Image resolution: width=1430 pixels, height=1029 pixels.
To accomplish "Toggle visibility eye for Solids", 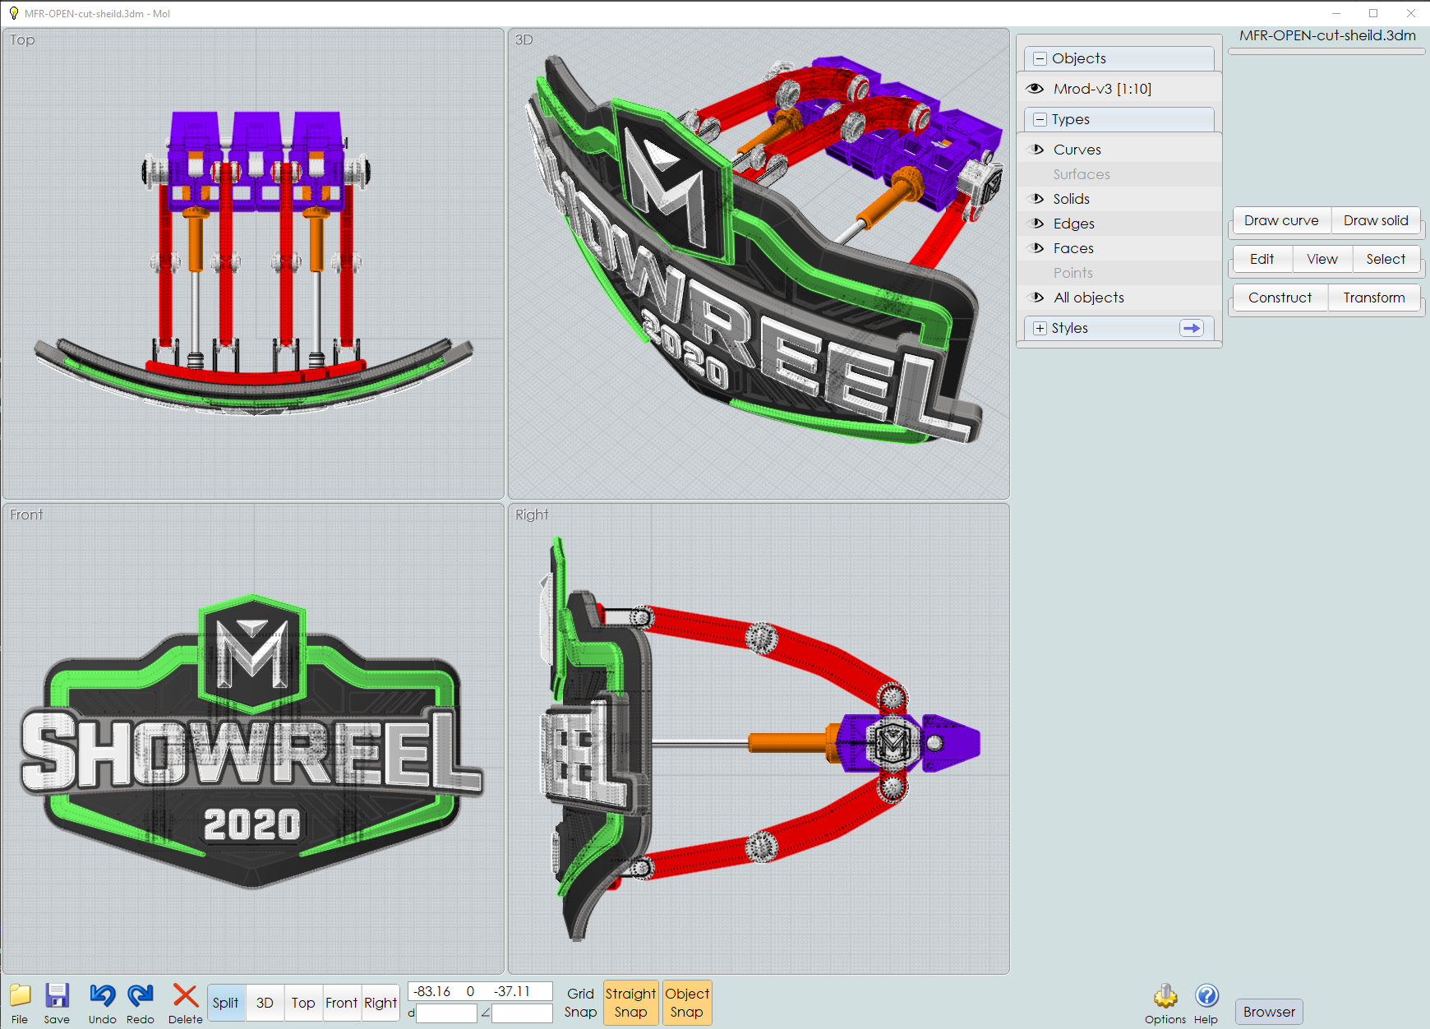I will 1037,199.
